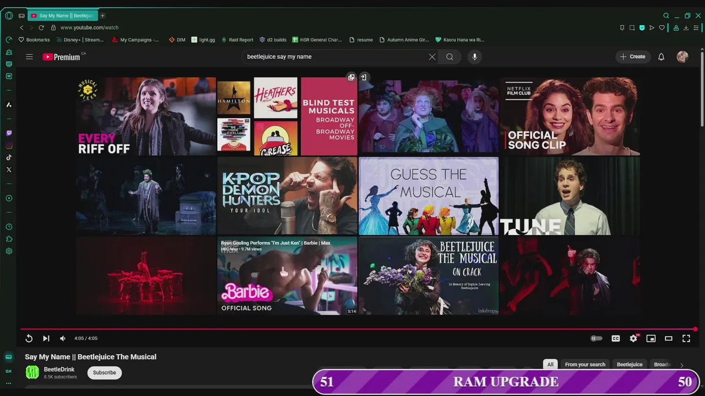705x396 pixels.
Task: Open the YouTube account avatar menu
Action: point(682,57)
